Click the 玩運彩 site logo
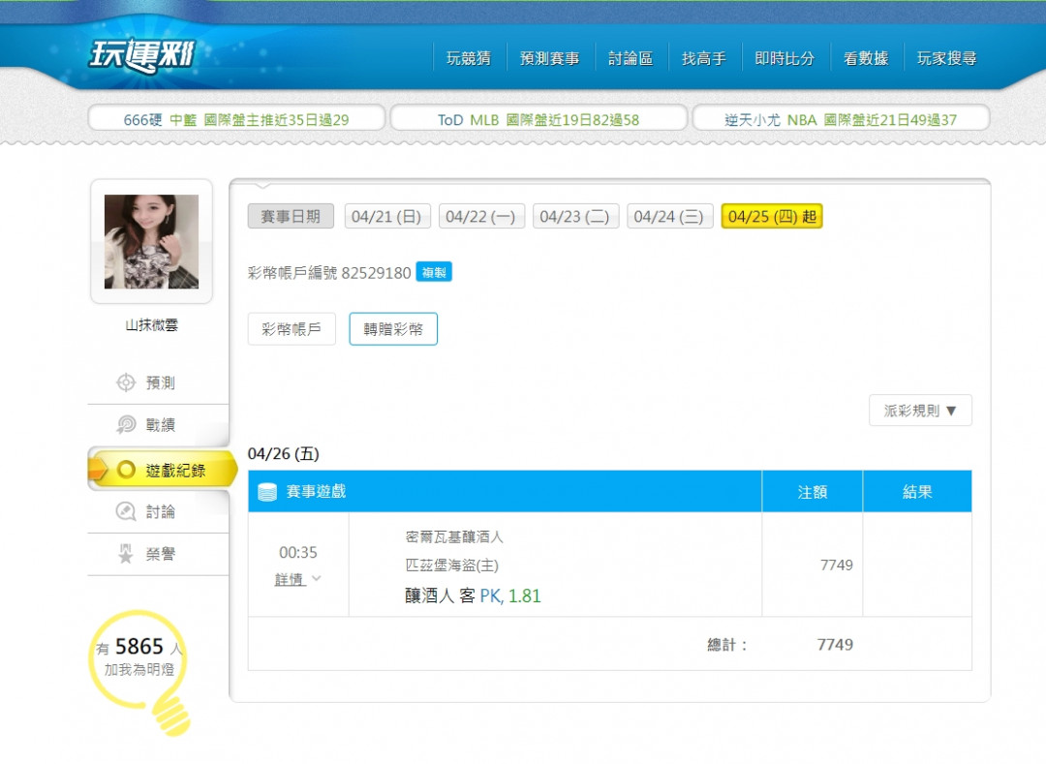The width and height of the screenshot is (1046, 764). pos(142,54)
